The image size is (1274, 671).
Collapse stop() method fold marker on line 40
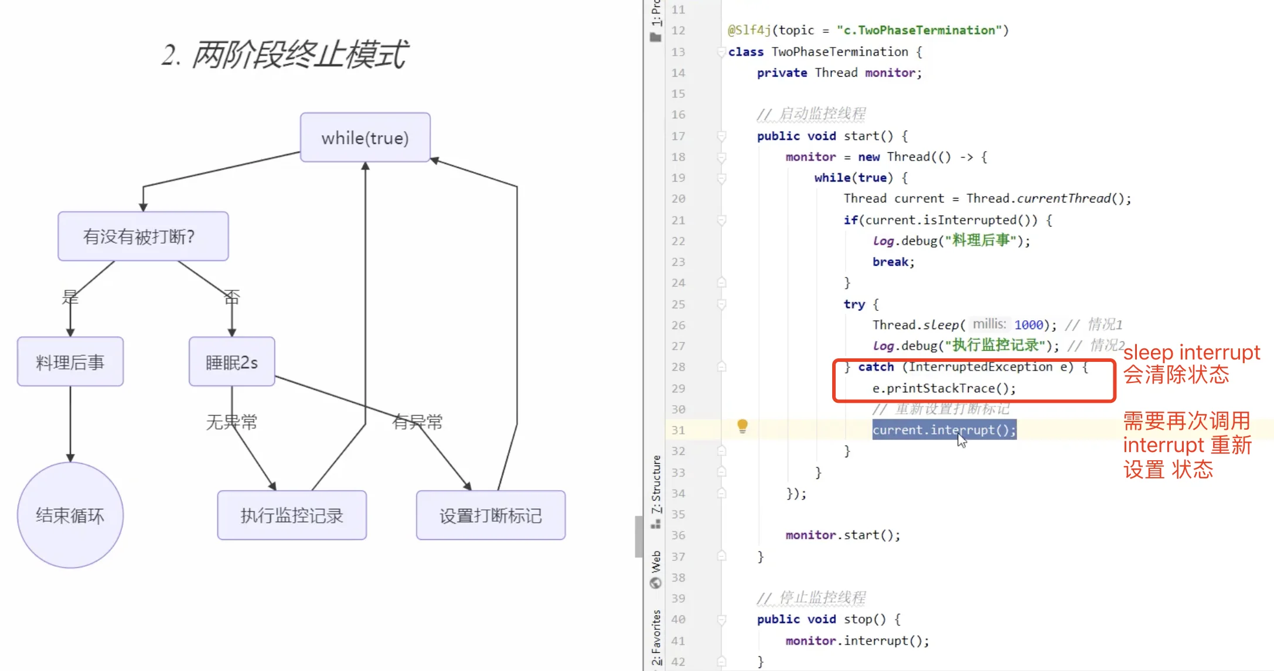(721, 619)
